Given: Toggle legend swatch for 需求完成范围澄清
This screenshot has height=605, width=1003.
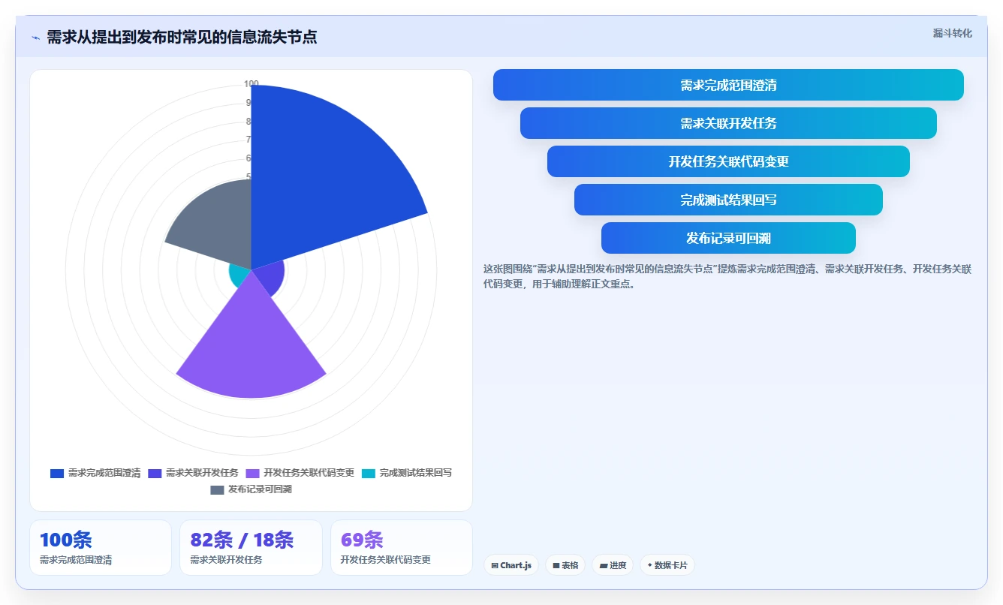Looking at the screenshot, I should tap(57, 473).
